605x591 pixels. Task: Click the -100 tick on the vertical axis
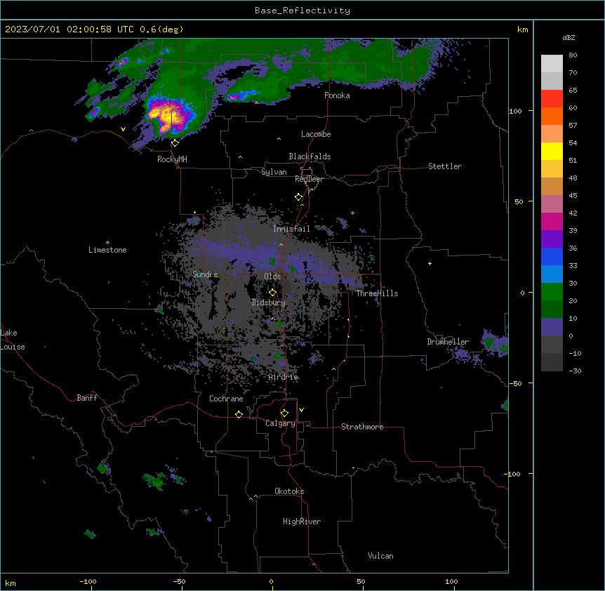tap(513, 474)
